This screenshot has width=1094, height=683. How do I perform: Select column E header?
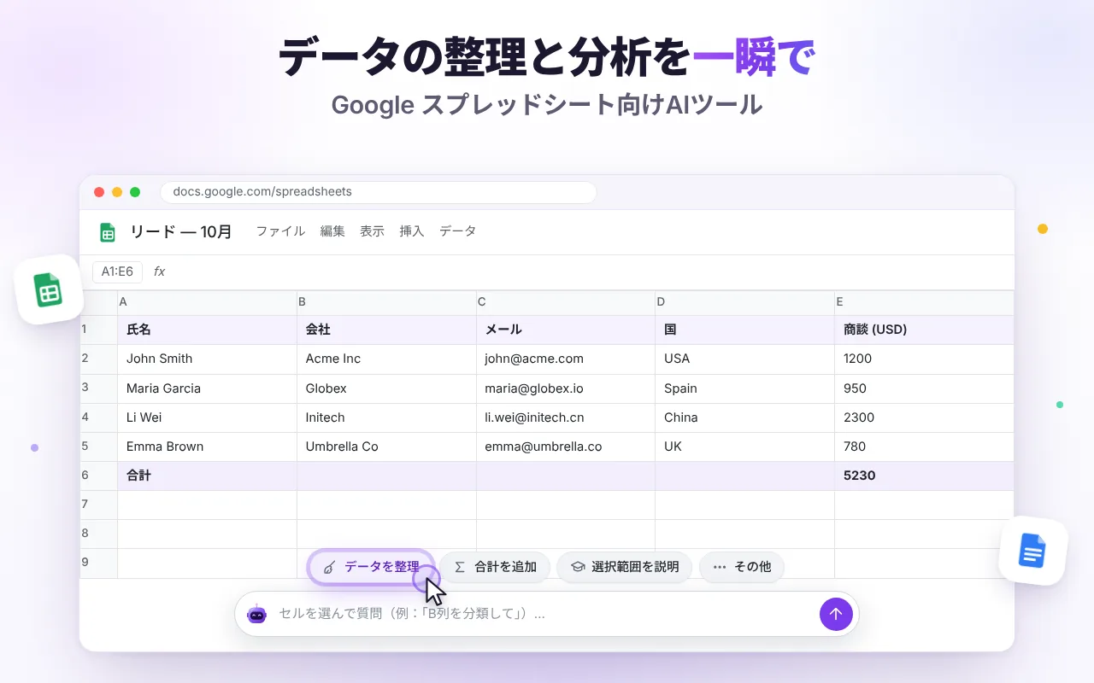pyautogui.click(x=924, y=302)
